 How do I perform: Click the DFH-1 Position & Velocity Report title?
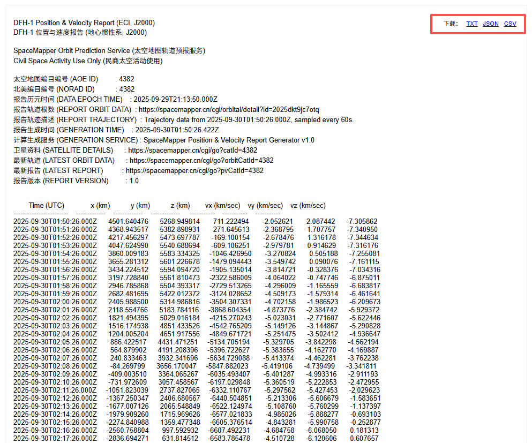point(84,22)
